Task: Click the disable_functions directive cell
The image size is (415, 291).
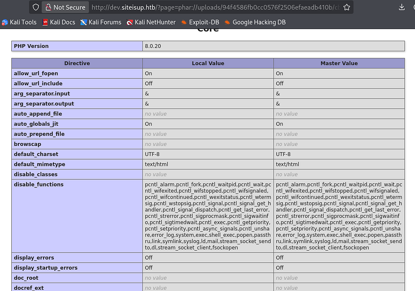Action: (x=39, y=185)
